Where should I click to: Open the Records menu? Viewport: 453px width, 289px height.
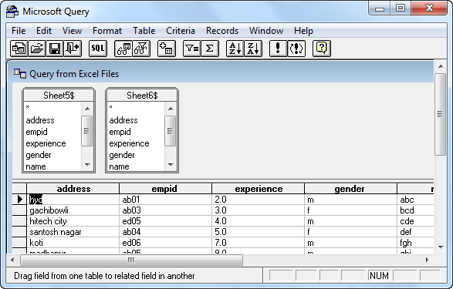tap(222, 31)
